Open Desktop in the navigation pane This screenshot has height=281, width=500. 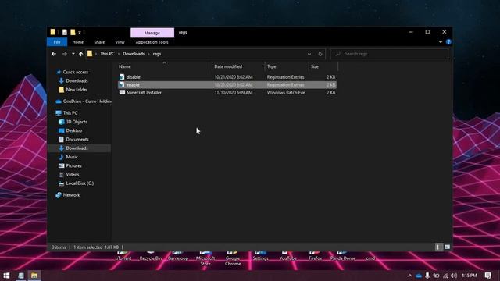73,130
